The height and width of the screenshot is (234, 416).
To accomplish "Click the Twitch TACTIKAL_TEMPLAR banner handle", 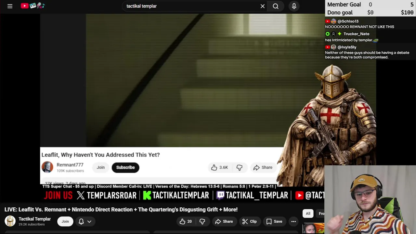I will (x=252, y=195).
